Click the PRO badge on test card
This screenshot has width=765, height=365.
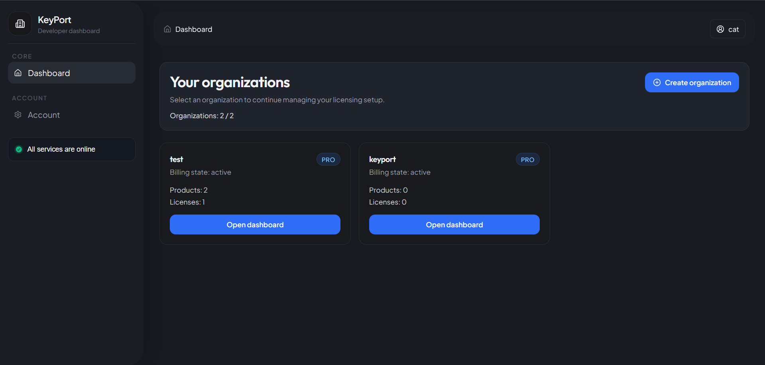tap(328, 160)
